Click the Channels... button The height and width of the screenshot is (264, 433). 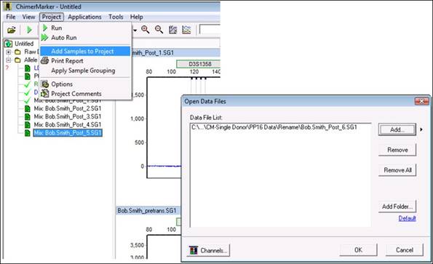coord(208,250)
